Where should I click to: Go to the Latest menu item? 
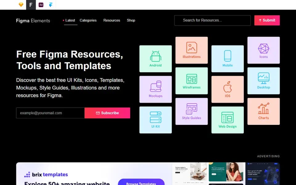pyautogui.click(x=70, y=20)
